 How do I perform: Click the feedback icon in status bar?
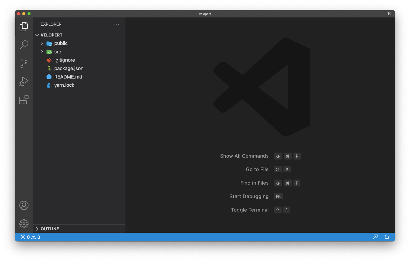pos(375,237)
